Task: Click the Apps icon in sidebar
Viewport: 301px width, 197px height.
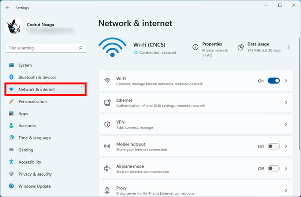Action: [11, 113]
